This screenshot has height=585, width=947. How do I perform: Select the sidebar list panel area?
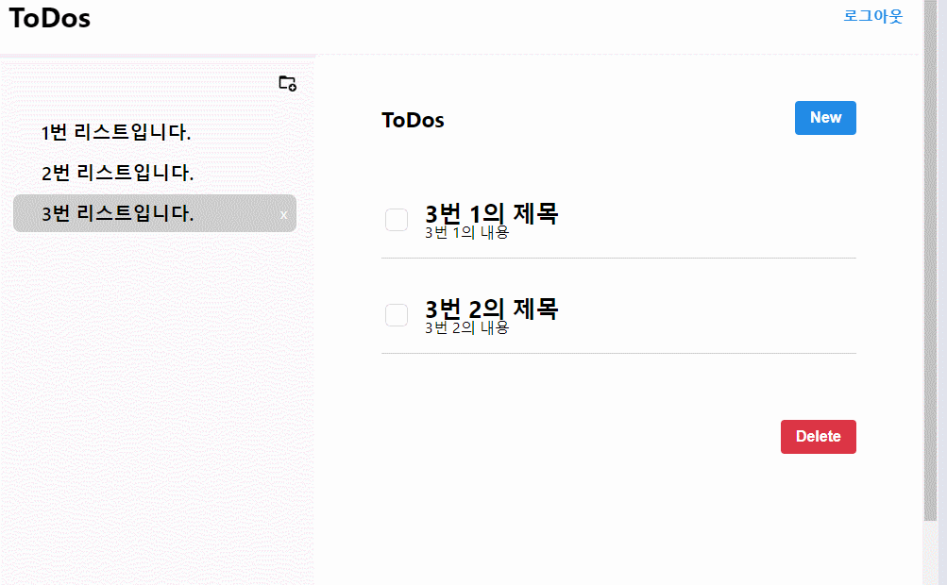157,377
